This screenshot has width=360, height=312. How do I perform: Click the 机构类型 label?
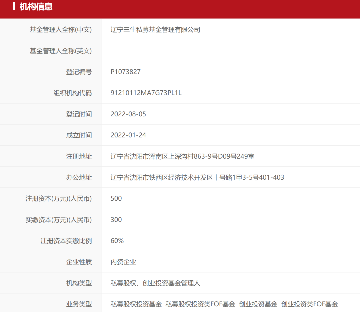point(79,283)
